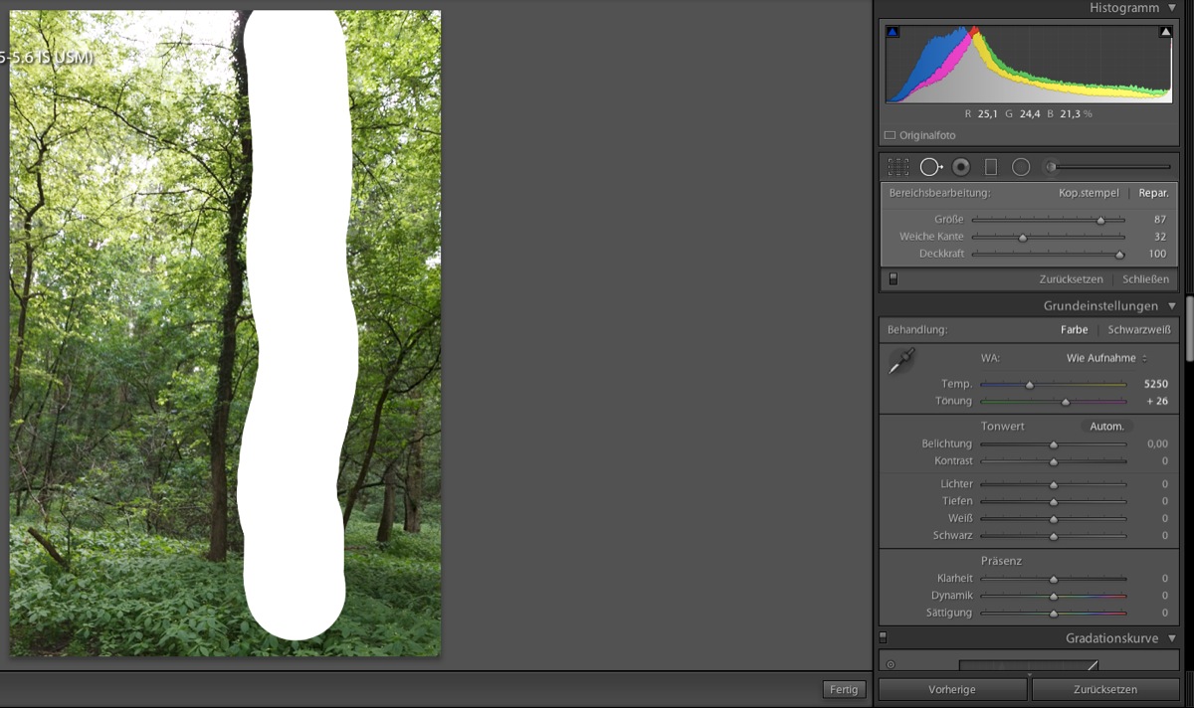Select the spot removal tool
This screenshot has width=1194, height=708.
[x=930, y=167]
